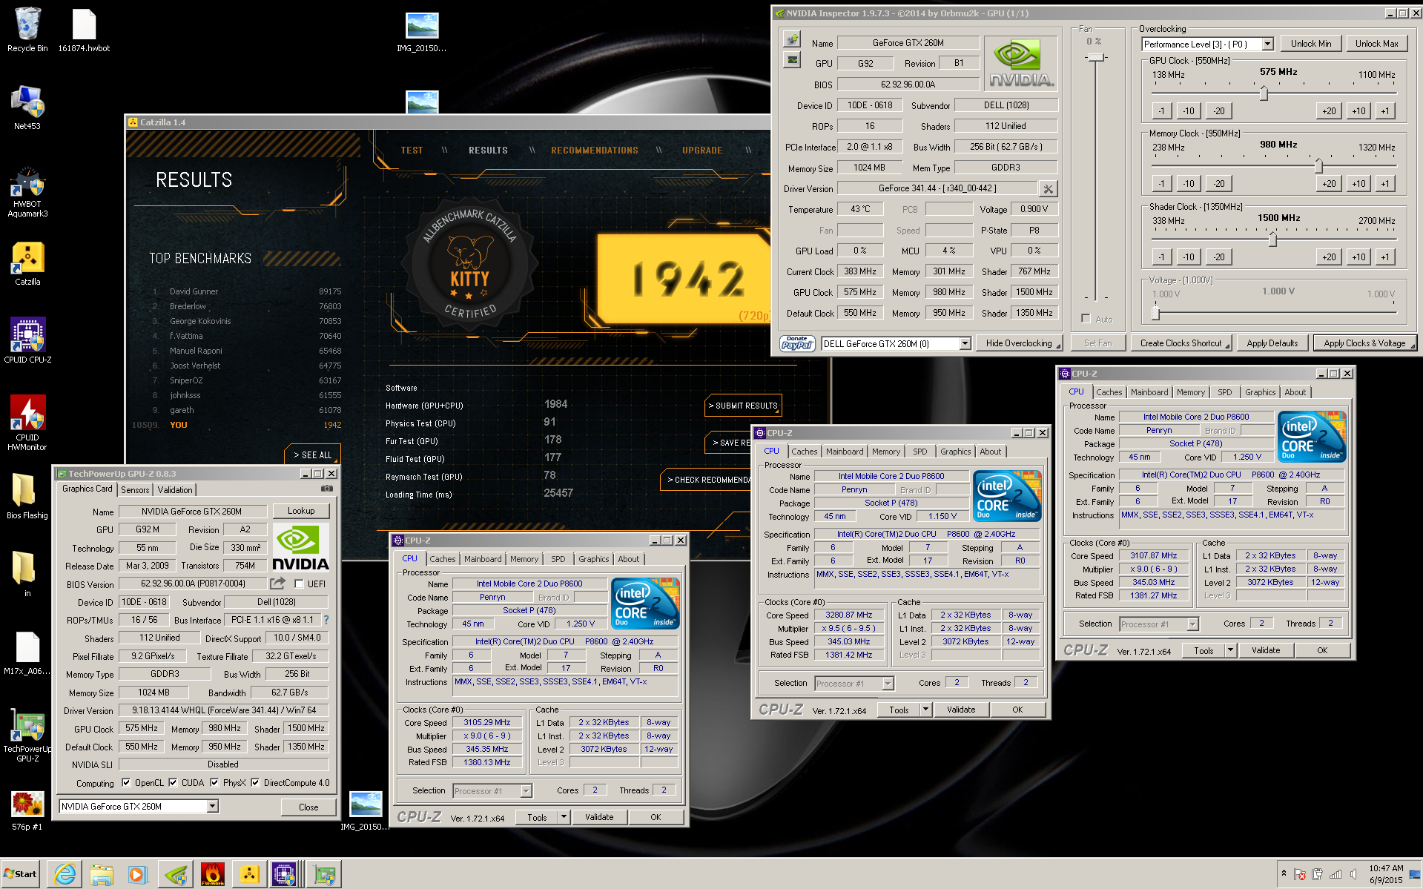Switch to the FurMark taskbar icon

click(x=212, y=874)
